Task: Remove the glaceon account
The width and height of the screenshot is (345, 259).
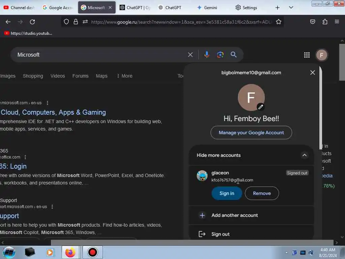Action: click(x=262, y=193)
